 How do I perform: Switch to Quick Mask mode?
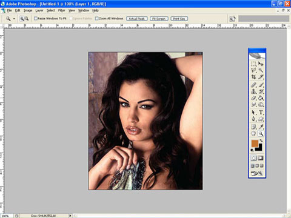(261, 158)
